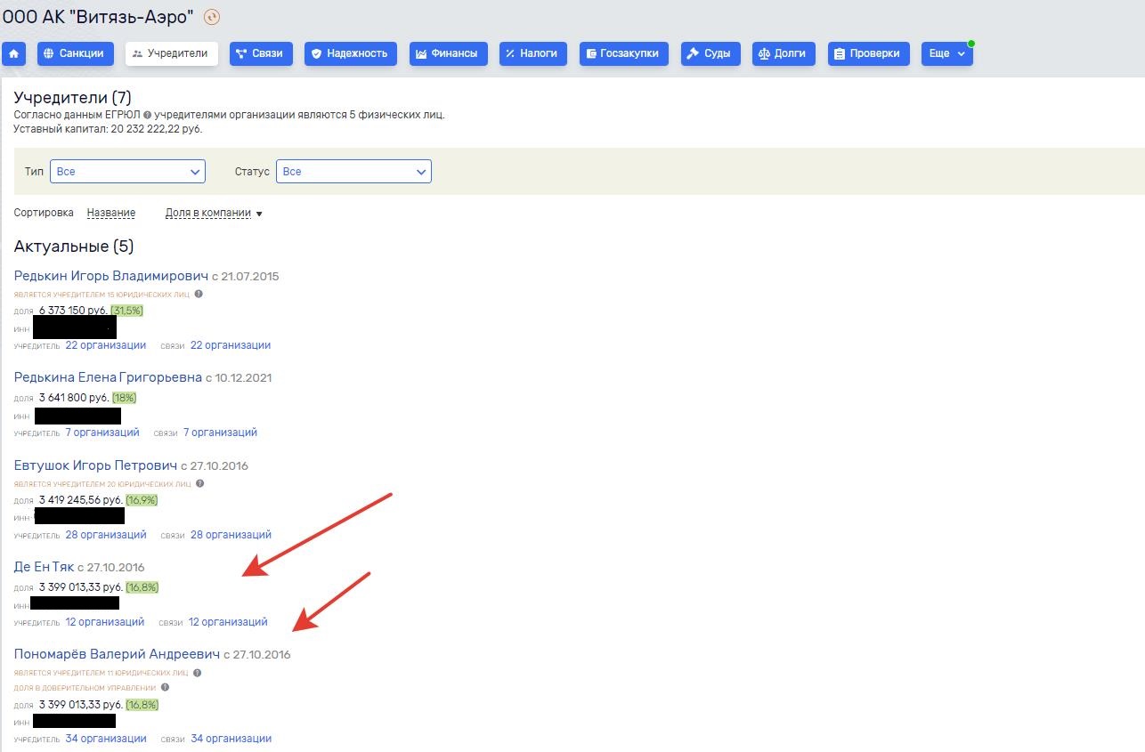The width and height of the screenshot is (1145, 752).
Task: Click the refresh icon beside the company name
Action: 212,17
